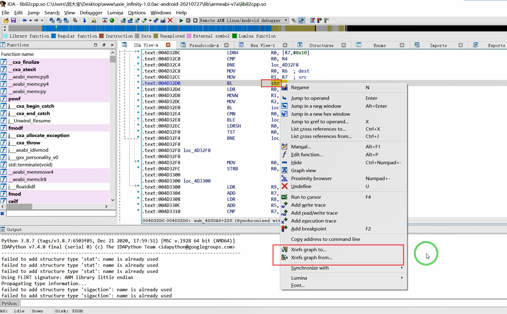The image size is (507, 314).
Task: Delete a function with the red X icon
Action: (170, 20)
